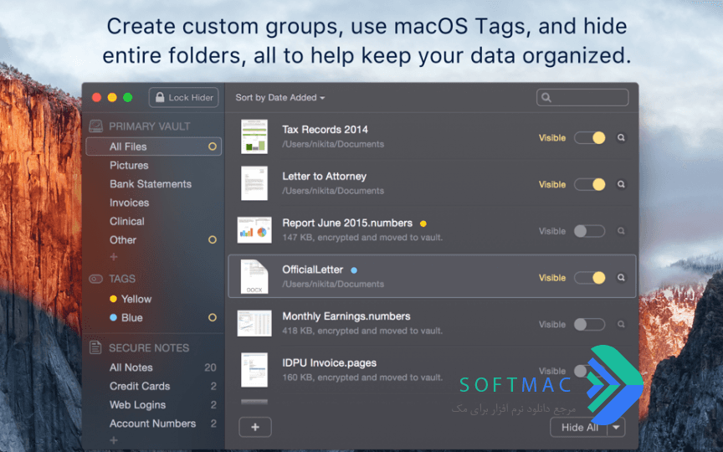
Task: Click the circle indicator beside Other
Action: coord(212,240)
